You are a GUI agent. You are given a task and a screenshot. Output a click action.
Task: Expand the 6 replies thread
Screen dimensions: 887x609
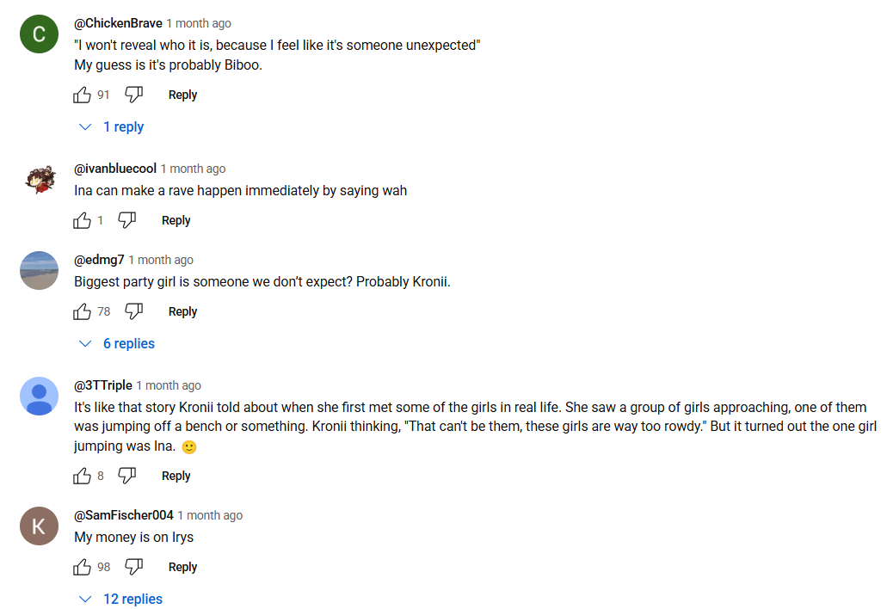(117, 343)
